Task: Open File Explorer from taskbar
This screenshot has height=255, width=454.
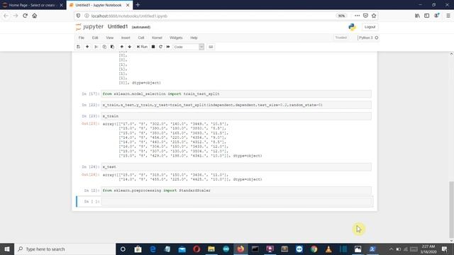Action: pos(211,249)
